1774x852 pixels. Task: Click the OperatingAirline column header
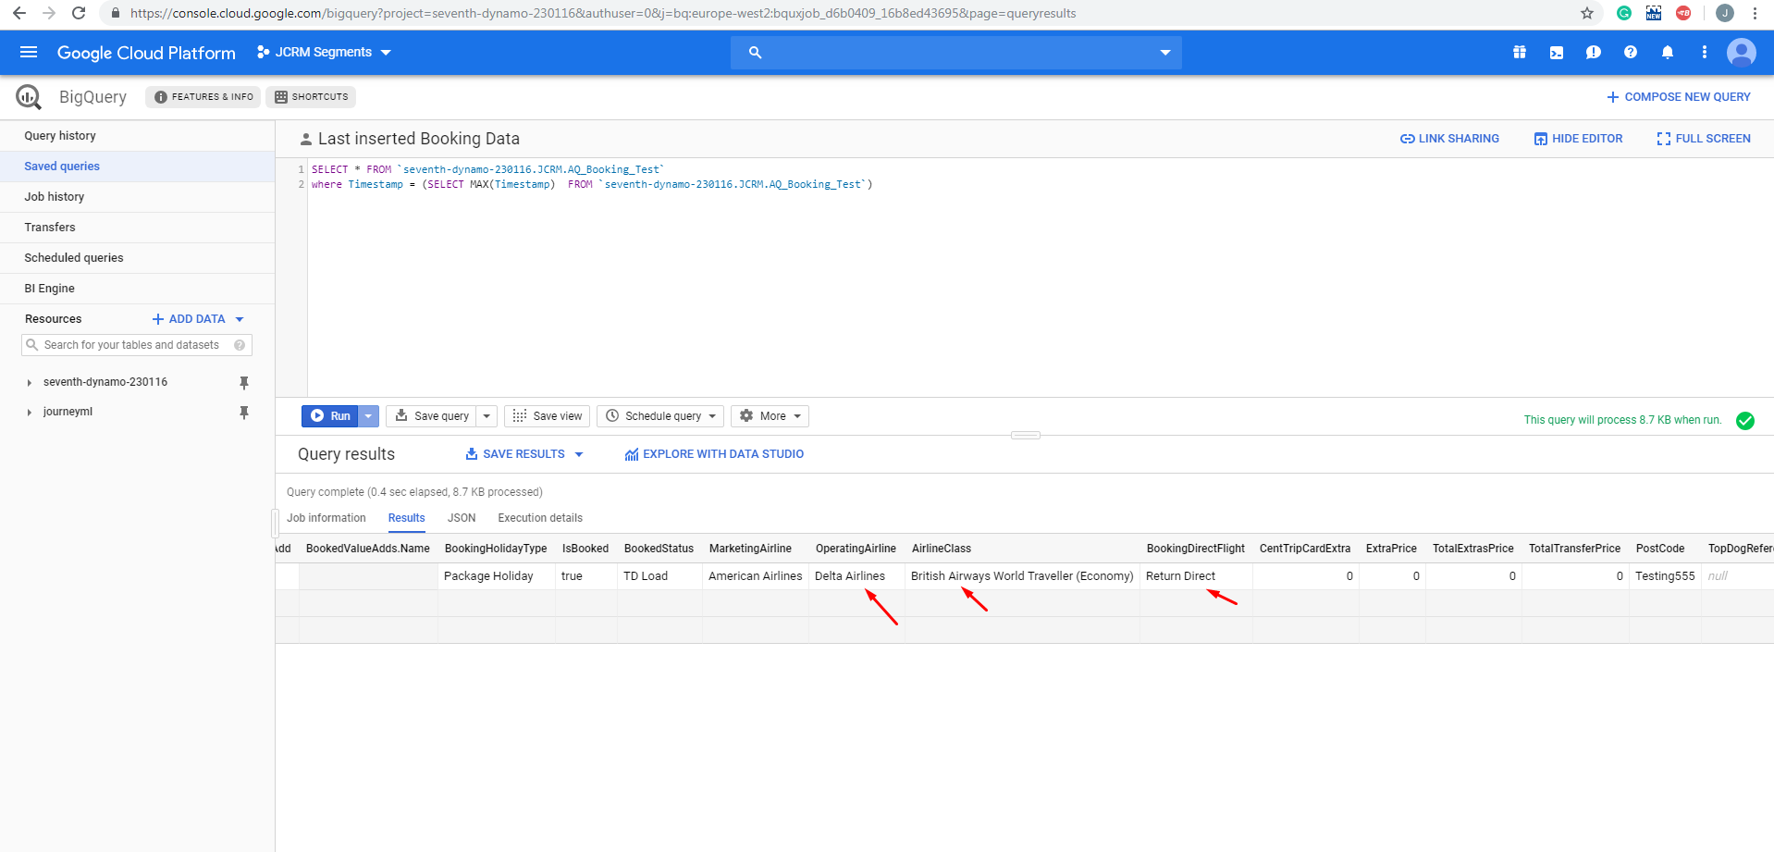[x=856, y=549]
